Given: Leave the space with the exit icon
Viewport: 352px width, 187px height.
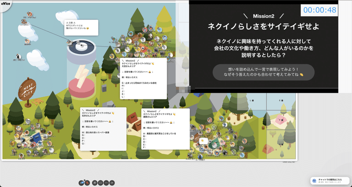Looking at the screenshot, I should [x=112, y=183].
